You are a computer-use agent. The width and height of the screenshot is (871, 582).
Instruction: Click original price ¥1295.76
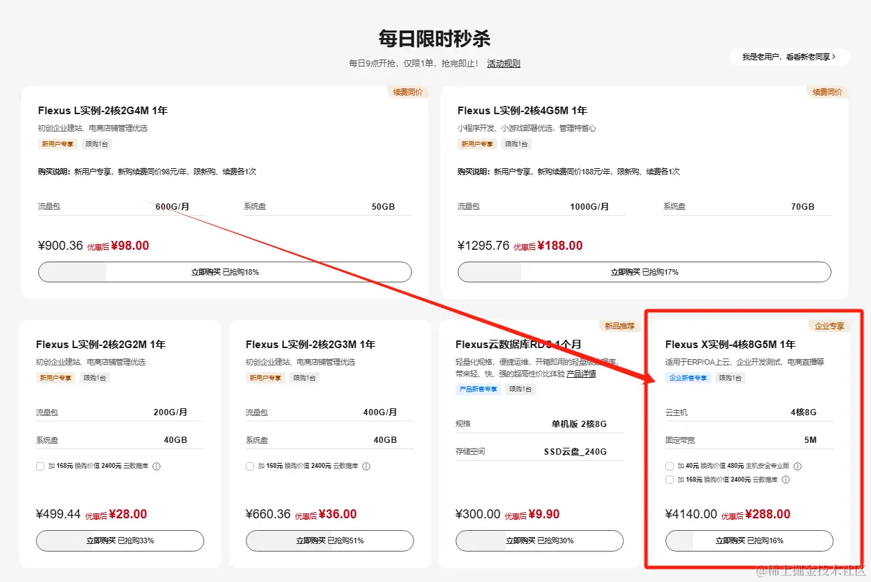[x=483, y=246]
